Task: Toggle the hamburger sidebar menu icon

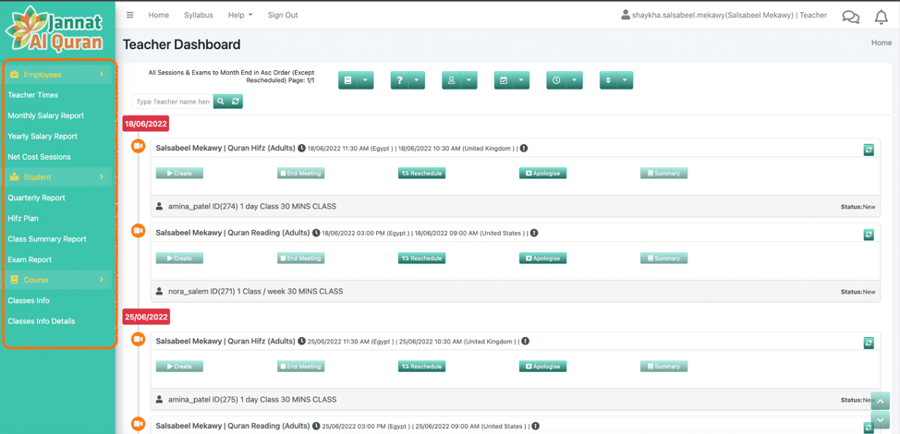Action: [130, 15]
